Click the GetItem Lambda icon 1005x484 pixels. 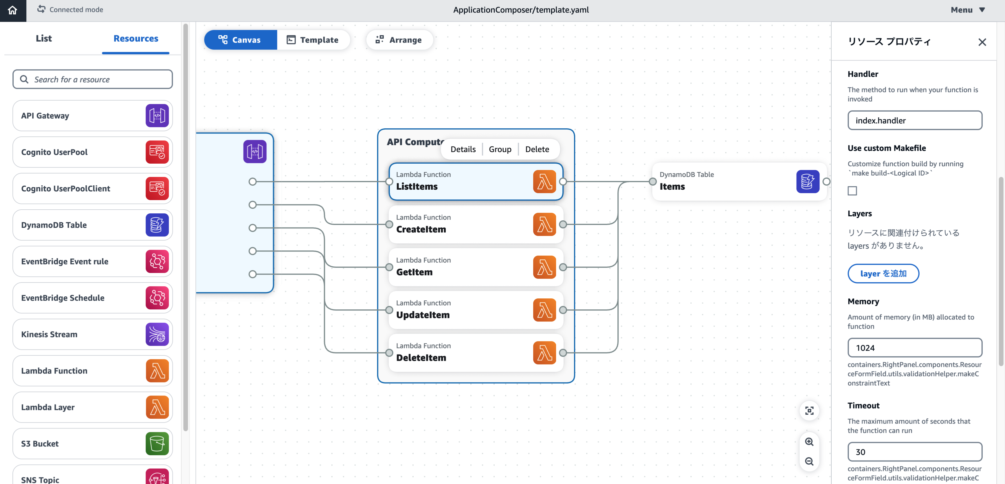click(x=544, y=267)
